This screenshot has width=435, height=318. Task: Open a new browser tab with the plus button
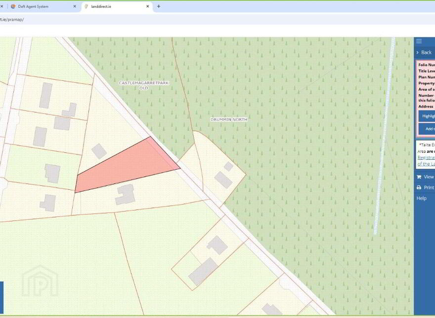coord(159,6)
